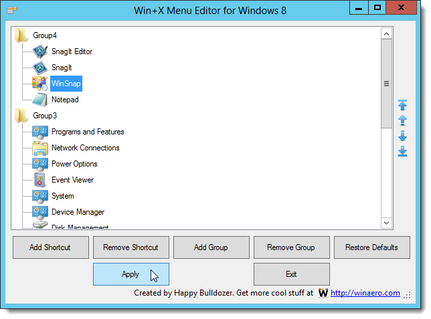Click the Move down arrow icon
This screenshot has width=431, height=319.
[x=402, y=136]
